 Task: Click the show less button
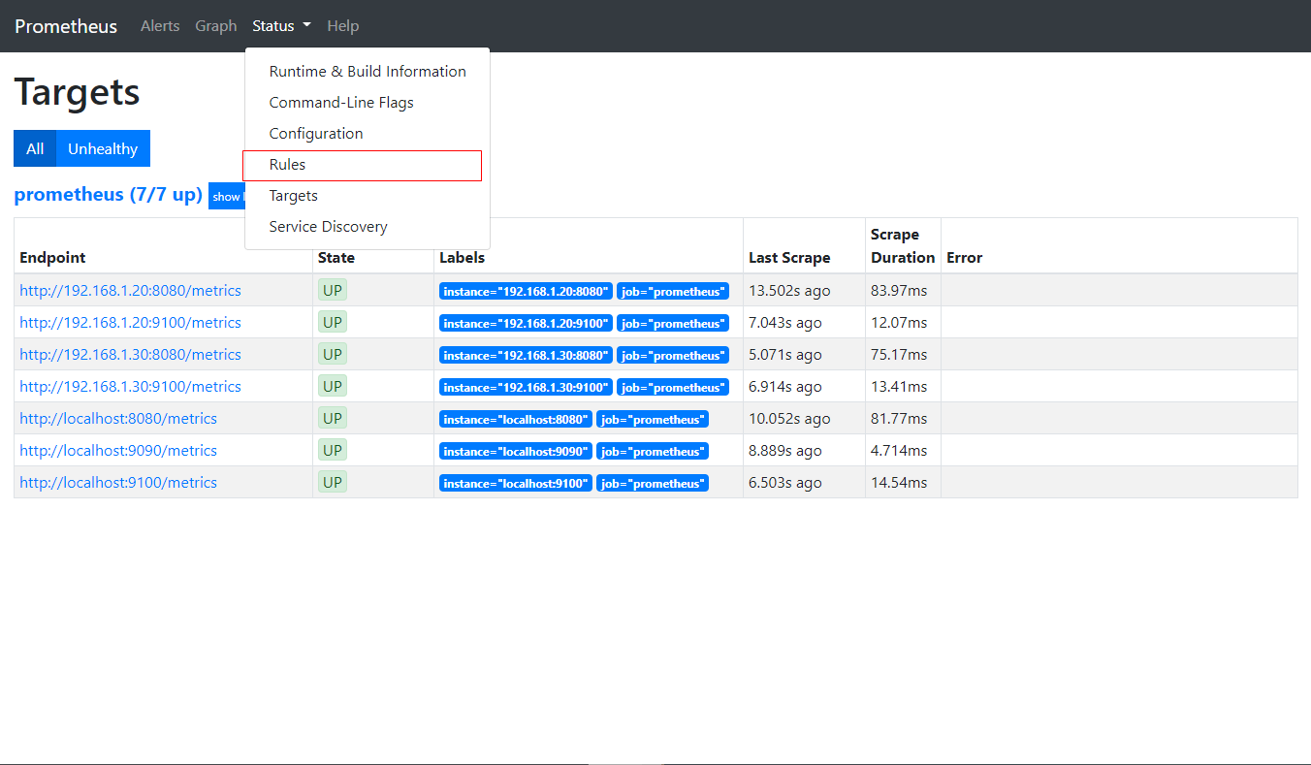point(227,196)
